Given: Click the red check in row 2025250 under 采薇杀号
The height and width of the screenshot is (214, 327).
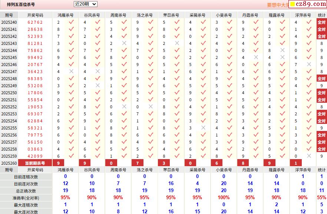Looking at the screenshot, I should (x=203, y=92).
